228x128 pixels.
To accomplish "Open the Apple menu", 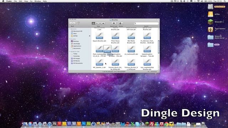I will pyautogui.click(x=3, y=1).
